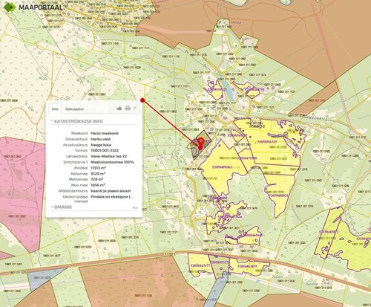Image resolution: width=371 pixels, height=307 pixels.
Task: Click the printer icon in info panel
Action: [x=128, y=108]
